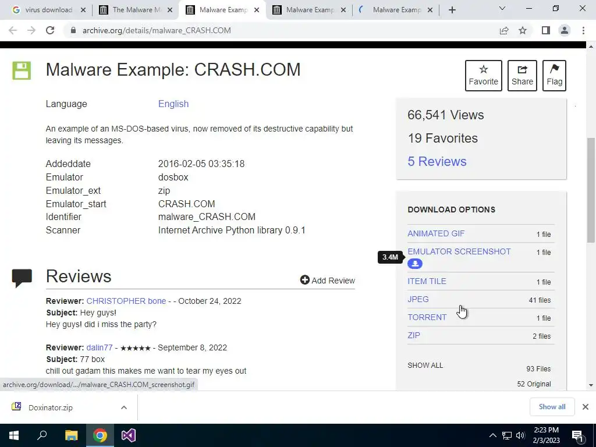Flag this item
Image resolution: width=596 pixels, height=447 pixels.
tap(554, 76)
